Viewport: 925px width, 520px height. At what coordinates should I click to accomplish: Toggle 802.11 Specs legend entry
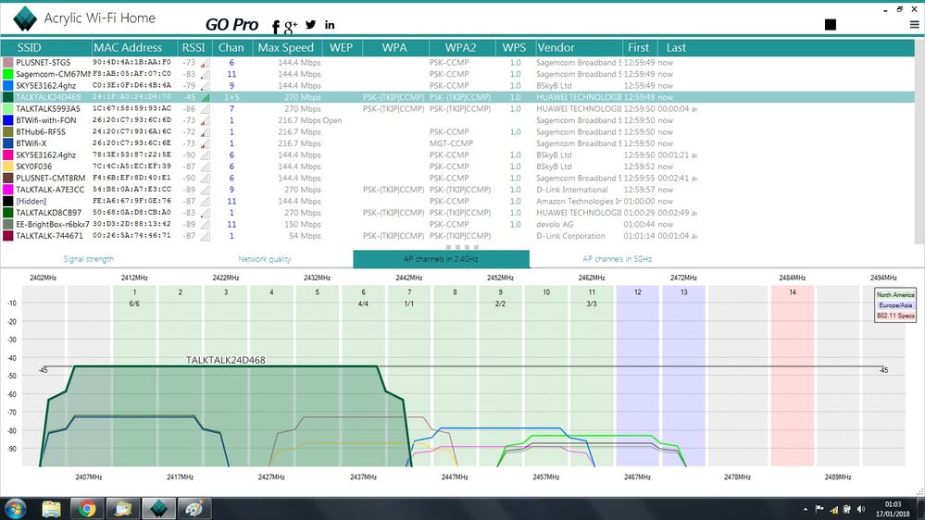pyautogui.click(x=895, y=316)
